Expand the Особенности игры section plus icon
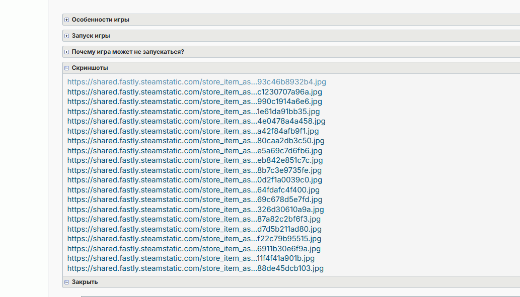Image resolution: width=520 pixels, height=297 pixels. 66,20
